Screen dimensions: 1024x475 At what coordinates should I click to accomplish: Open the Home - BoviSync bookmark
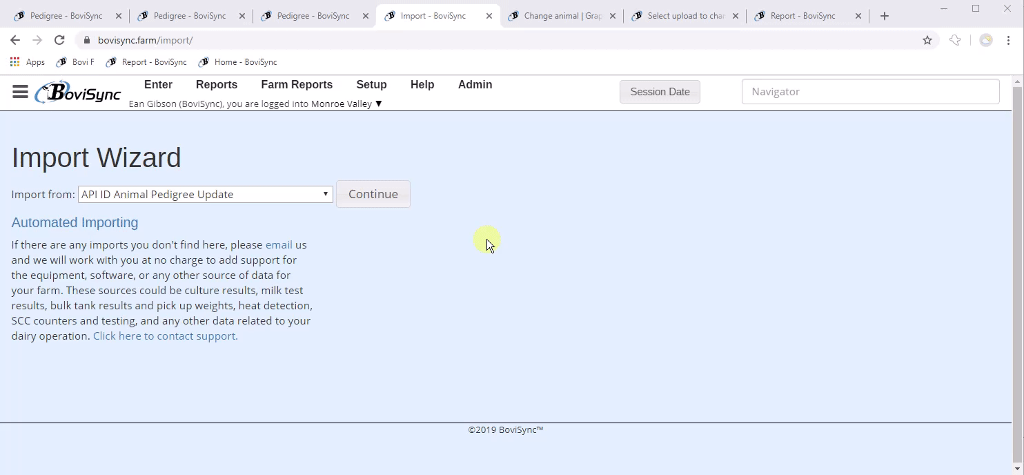click(237, 62)
